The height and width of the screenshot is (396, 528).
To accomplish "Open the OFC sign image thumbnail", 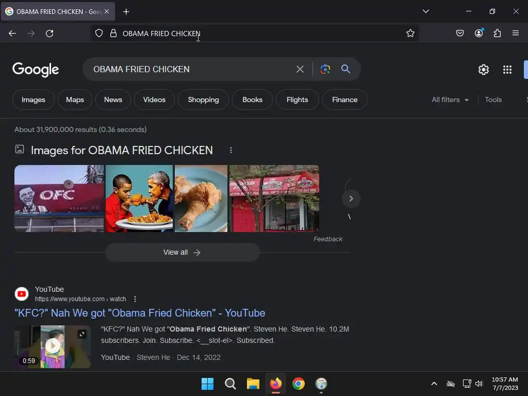I will 59,199.
